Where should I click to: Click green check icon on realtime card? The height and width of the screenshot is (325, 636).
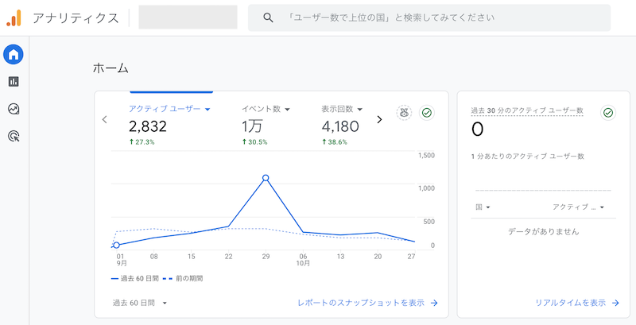point(608,113)
